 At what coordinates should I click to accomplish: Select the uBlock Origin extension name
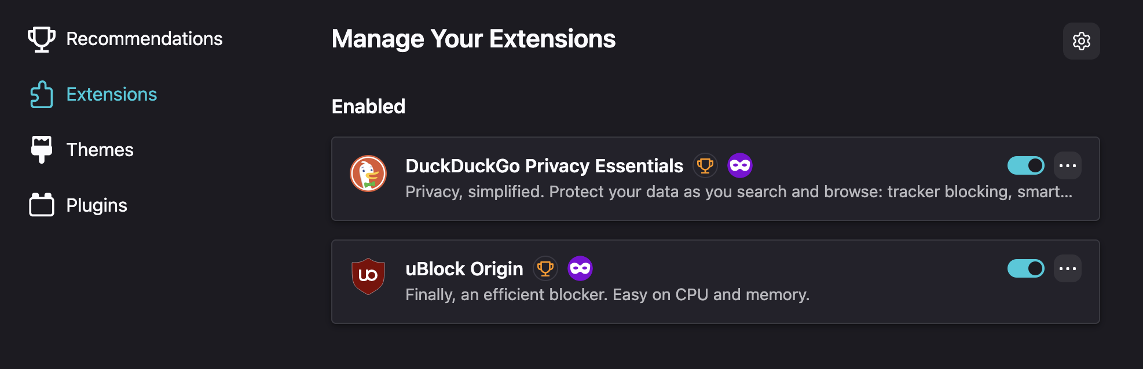coord(464,269)
